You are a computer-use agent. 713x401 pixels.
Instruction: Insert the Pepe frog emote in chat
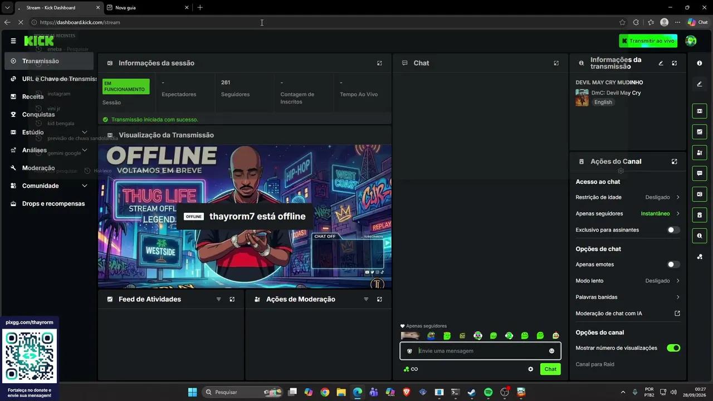click(x=431, y=336)
